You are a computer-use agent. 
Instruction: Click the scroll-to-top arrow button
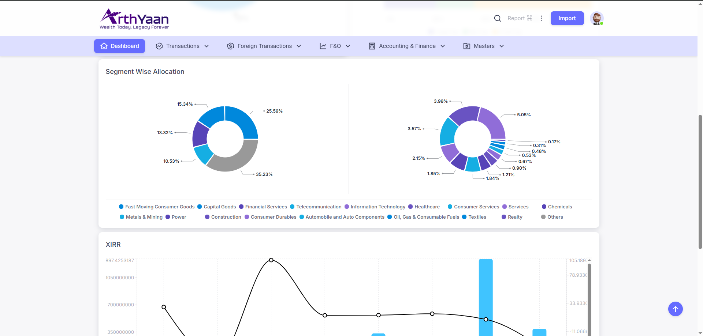(675, 309)
